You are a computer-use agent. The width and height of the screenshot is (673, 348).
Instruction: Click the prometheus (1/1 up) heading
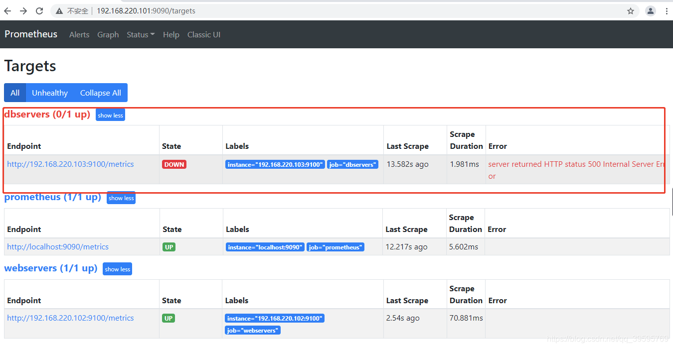point(53,197)
